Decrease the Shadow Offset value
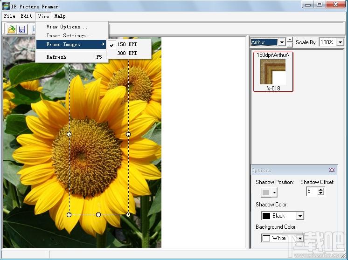 point(320,193)
